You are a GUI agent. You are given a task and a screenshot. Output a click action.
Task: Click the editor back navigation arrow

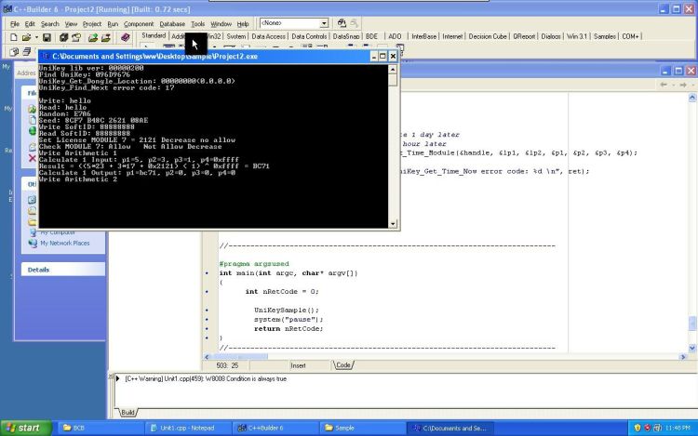coord(664,85)
